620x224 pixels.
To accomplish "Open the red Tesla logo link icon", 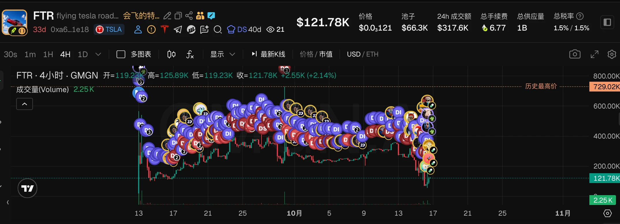I will [164, 29].
